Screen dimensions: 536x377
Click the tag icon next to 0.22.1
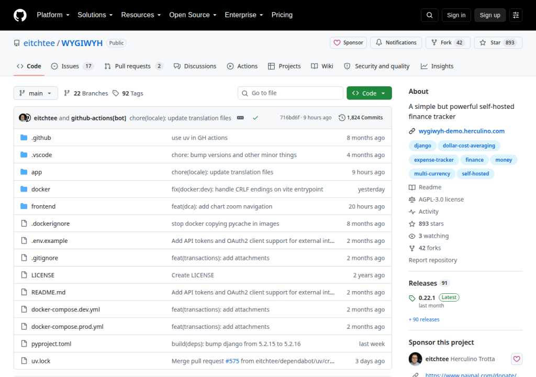(412, 298)
